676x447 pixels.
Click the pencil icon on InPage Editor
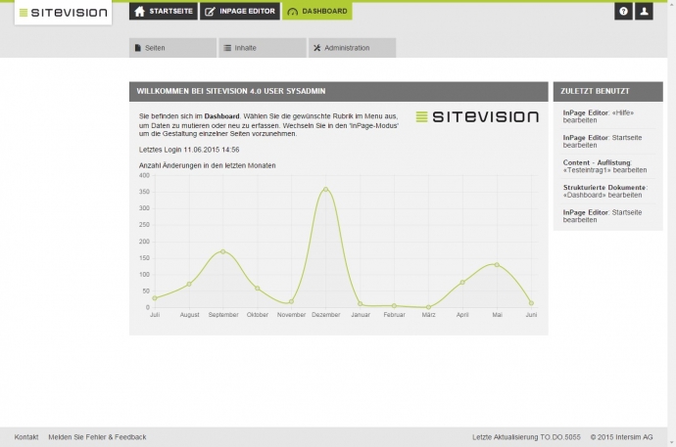210,11
